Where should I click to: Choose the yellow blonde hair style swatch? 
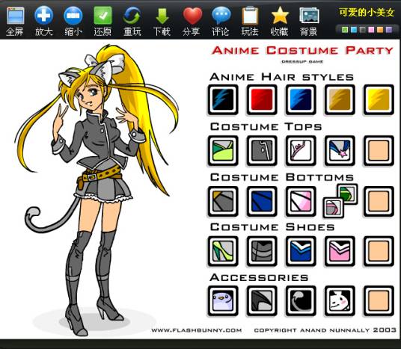click(379, 99)
